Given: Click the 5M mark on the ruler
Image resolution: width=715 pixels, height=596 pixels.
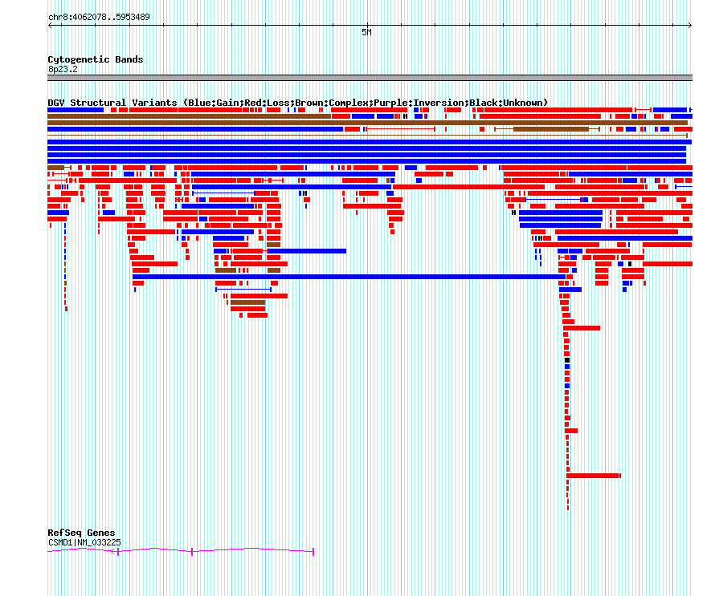Looking at the screenshot, I should [366, 32].
